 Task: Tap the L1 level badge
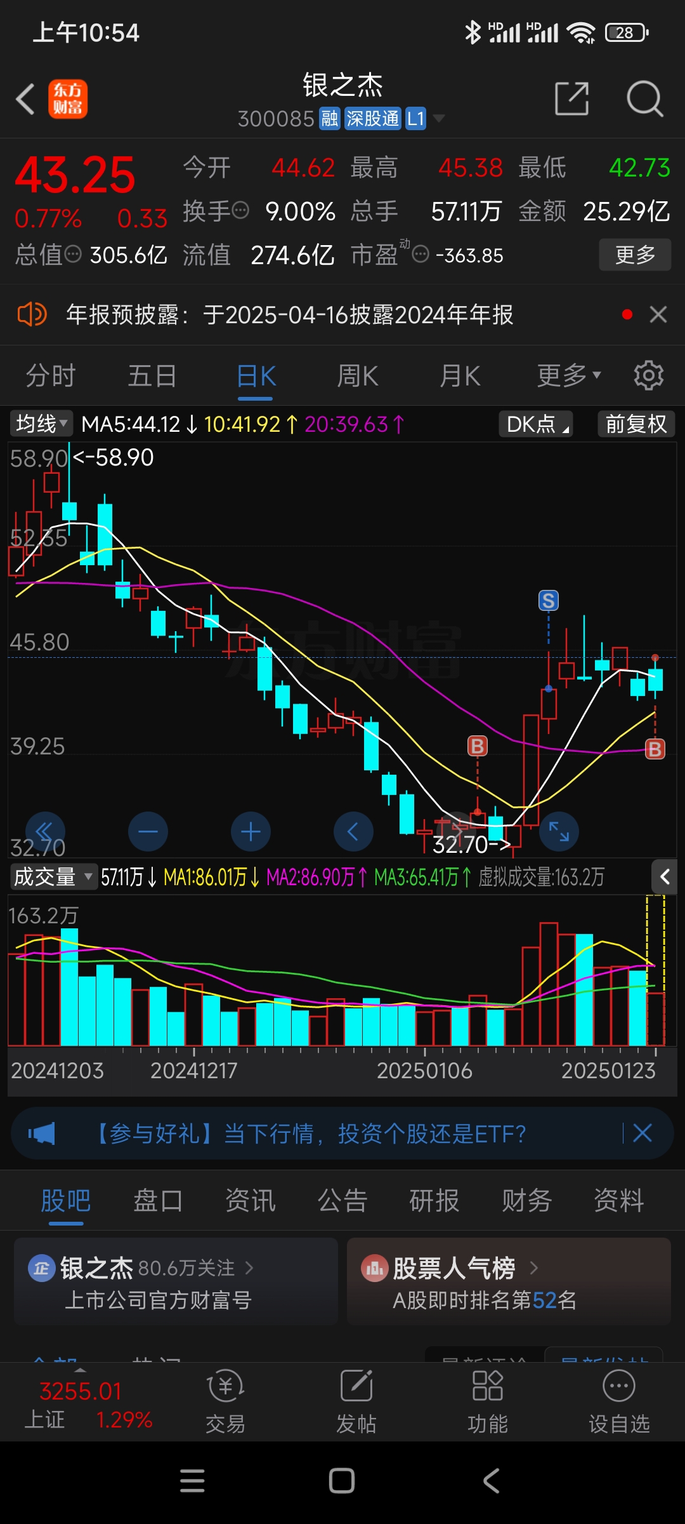[415, 119]
